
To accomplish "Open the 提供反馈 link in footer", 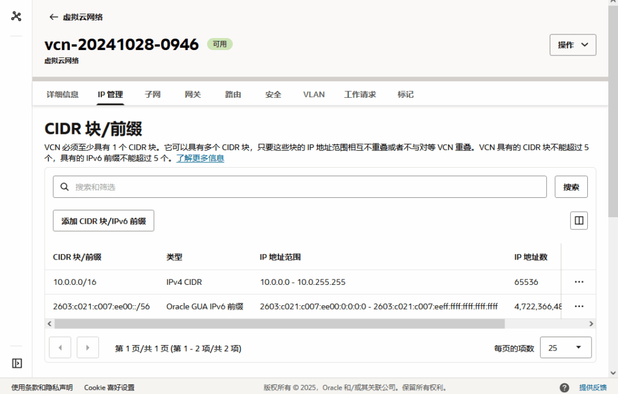I will tap(593, 388).
